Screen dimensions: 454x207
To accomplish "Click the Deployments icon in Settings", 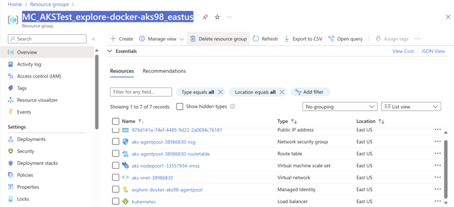I will (11, 139).
